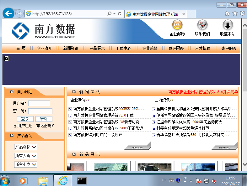Open 客户服务 menu item
Viewport: 247px width, 186px height.
(x=229, y=48)
